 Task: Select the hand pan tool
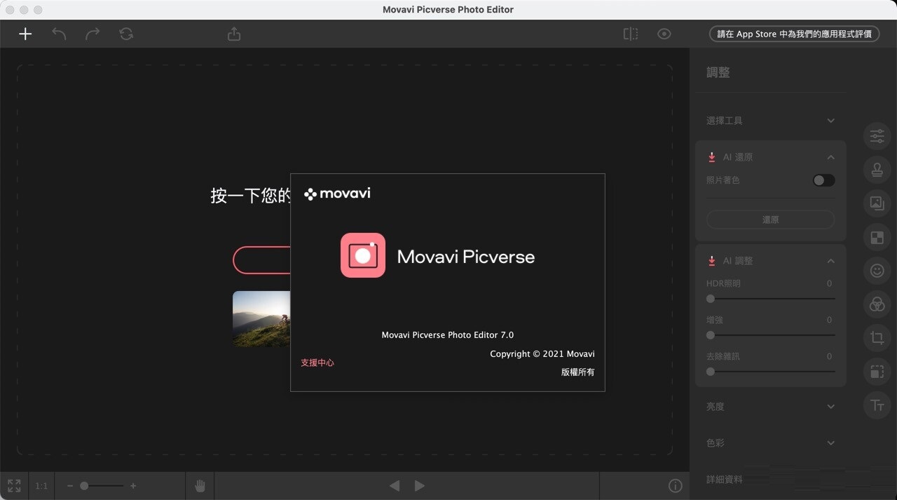point(200,485)
